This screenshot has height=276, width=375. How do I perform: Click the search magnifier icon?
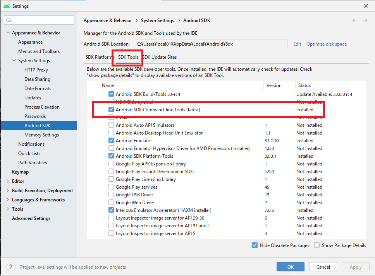[9, 20]
